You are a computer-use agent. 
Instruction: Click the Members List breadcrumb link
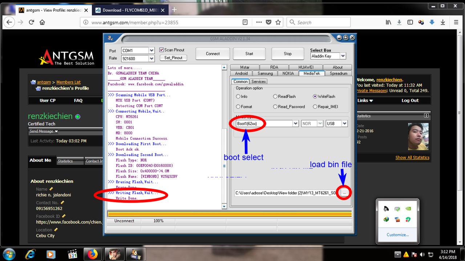click(x=68, y=82)
